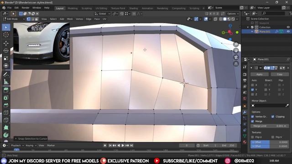This screenshot has height=164, width=292.
Task: Open the shading options dropdown arrow
Action: [237, 19]
